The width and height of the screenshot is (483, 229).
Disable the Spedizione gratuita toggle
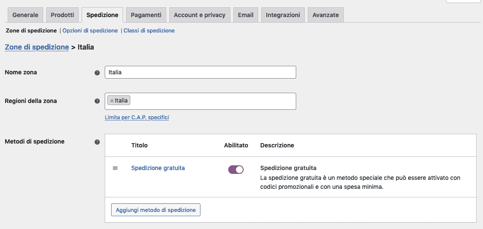pyautogui.click(x=236, y=170)
